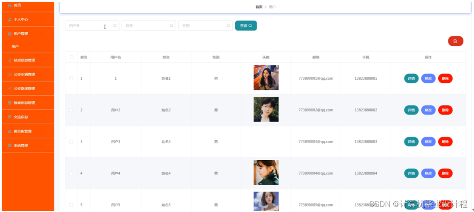Click the avatar thumbnail of 用户2

266,109
